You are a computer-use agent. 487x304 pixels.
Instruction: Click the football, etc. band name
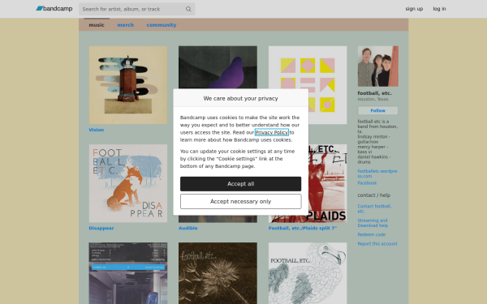pyautogui.click(x=374, y=93)
